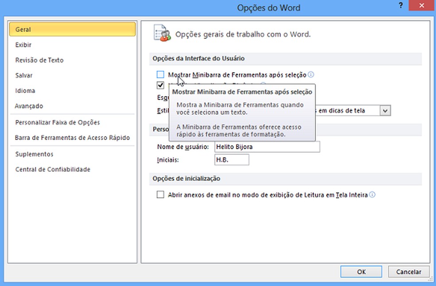The width and height of the screenshot is (436, 286).
Task: Click info icon next to Minibarra option
Action: click(x=311, y=74)
